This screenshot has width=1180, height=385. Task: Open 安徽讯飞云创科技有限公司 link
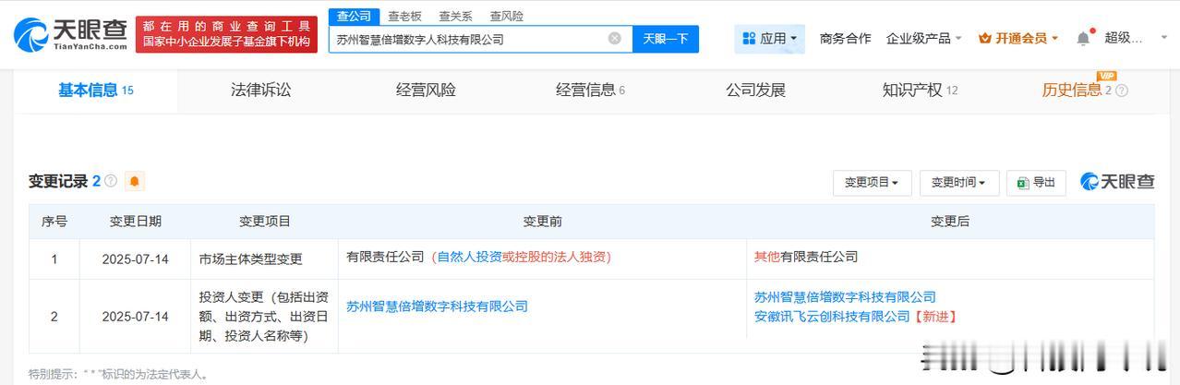[832, 317]
